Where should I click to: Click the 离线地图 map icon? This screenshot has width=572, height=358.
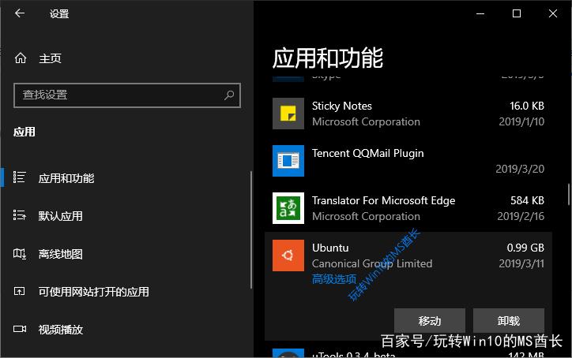[19, 253]
